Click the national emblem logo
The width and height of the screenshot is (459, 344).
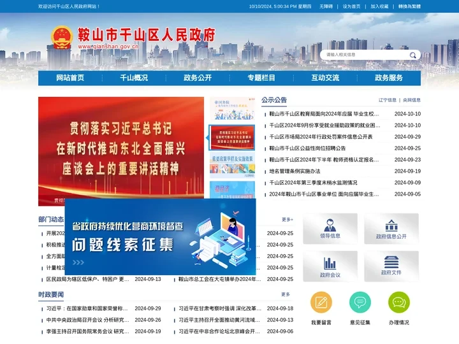coord(62,38)
